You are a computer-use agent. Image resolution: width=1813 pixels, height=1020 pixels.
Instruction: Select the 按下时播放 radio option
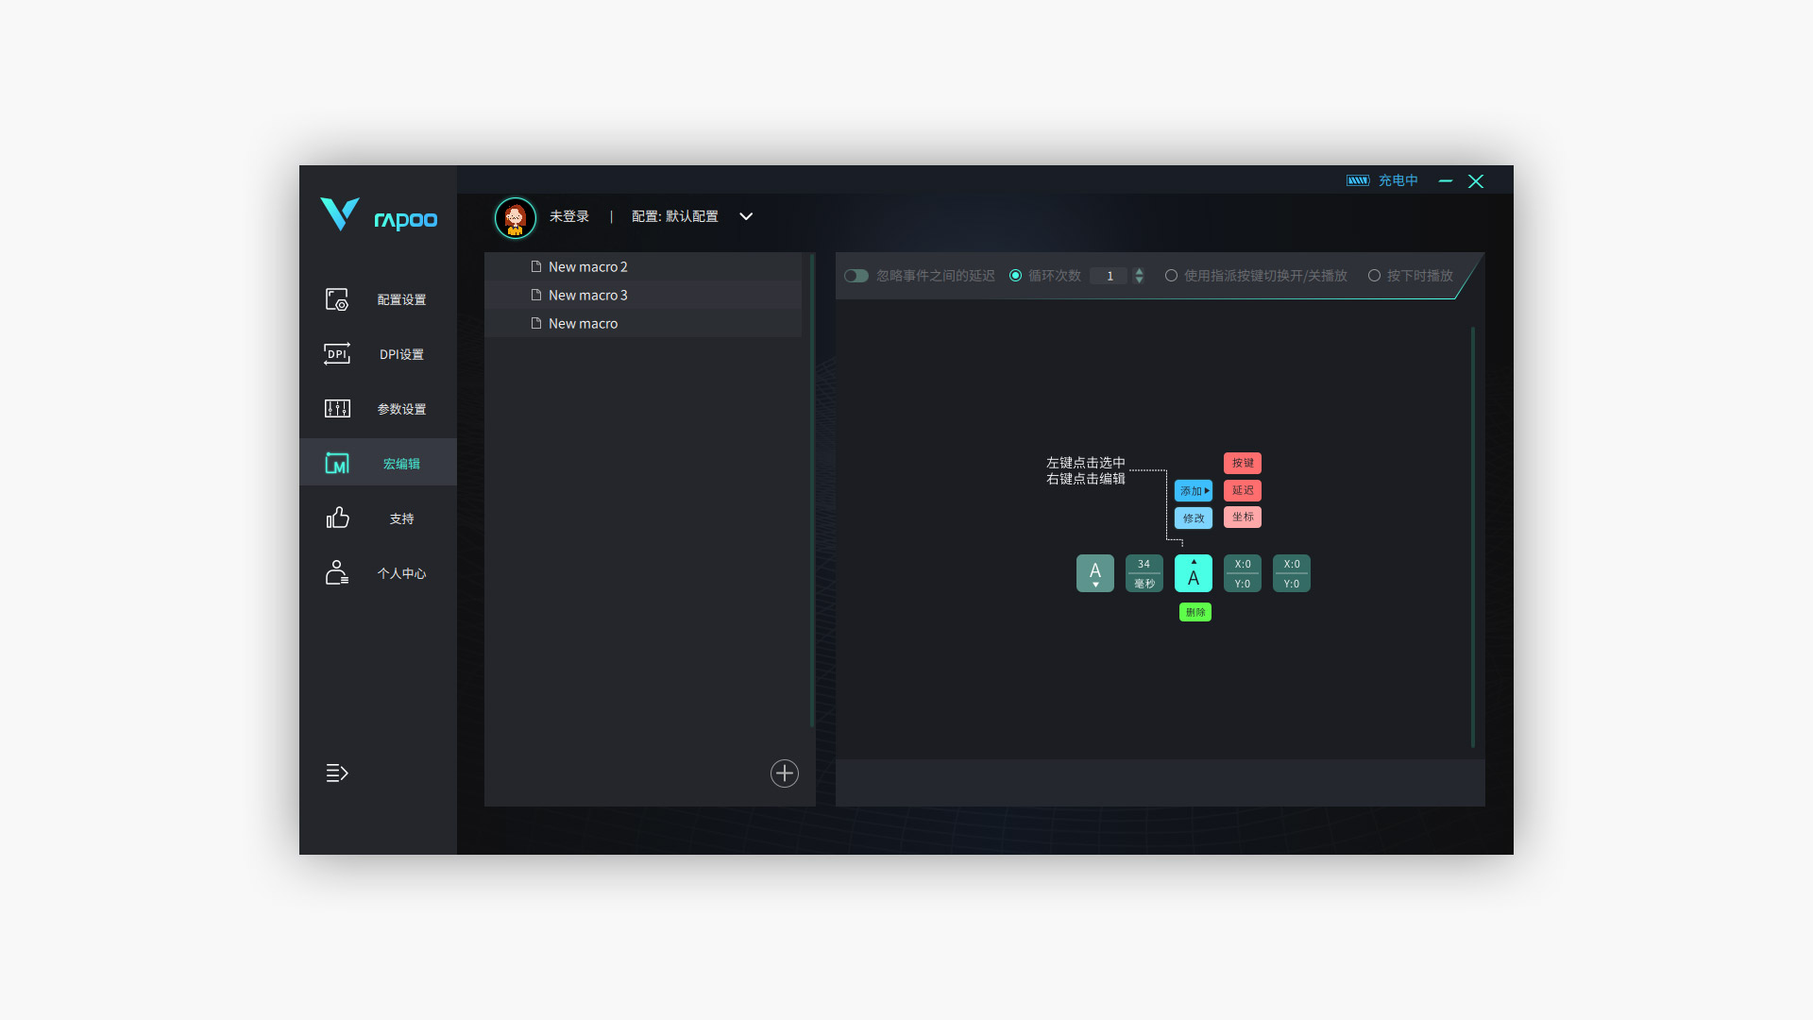tap(1375, 276)
